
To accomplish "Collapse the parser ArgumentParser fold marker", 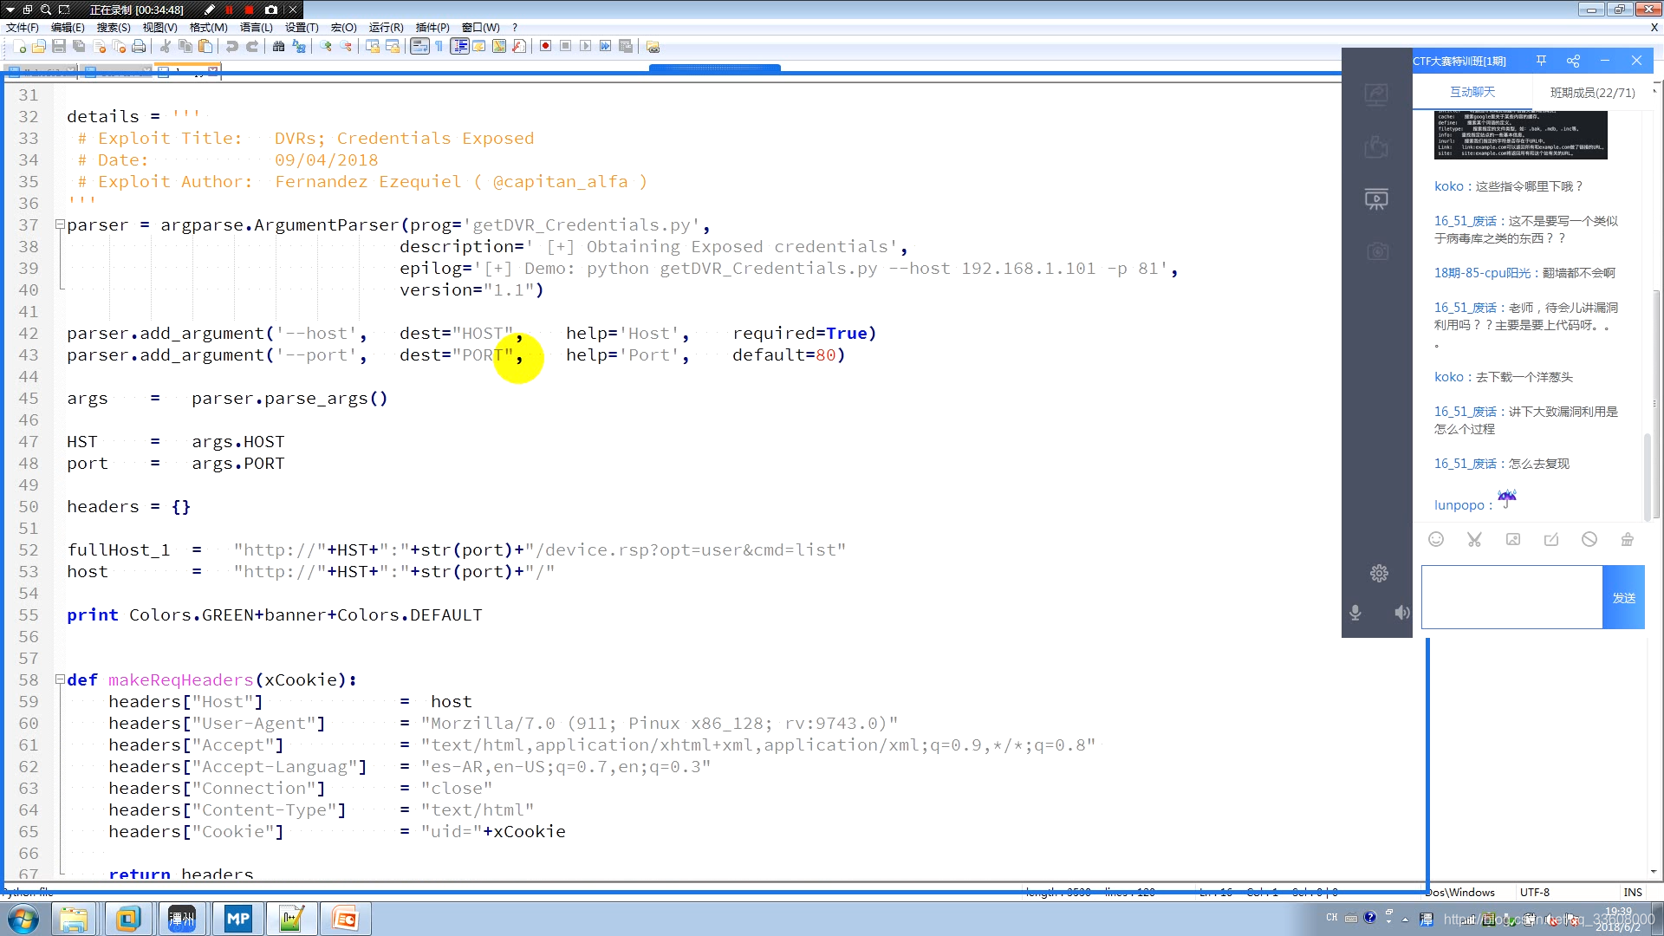I will coord(60,224).
